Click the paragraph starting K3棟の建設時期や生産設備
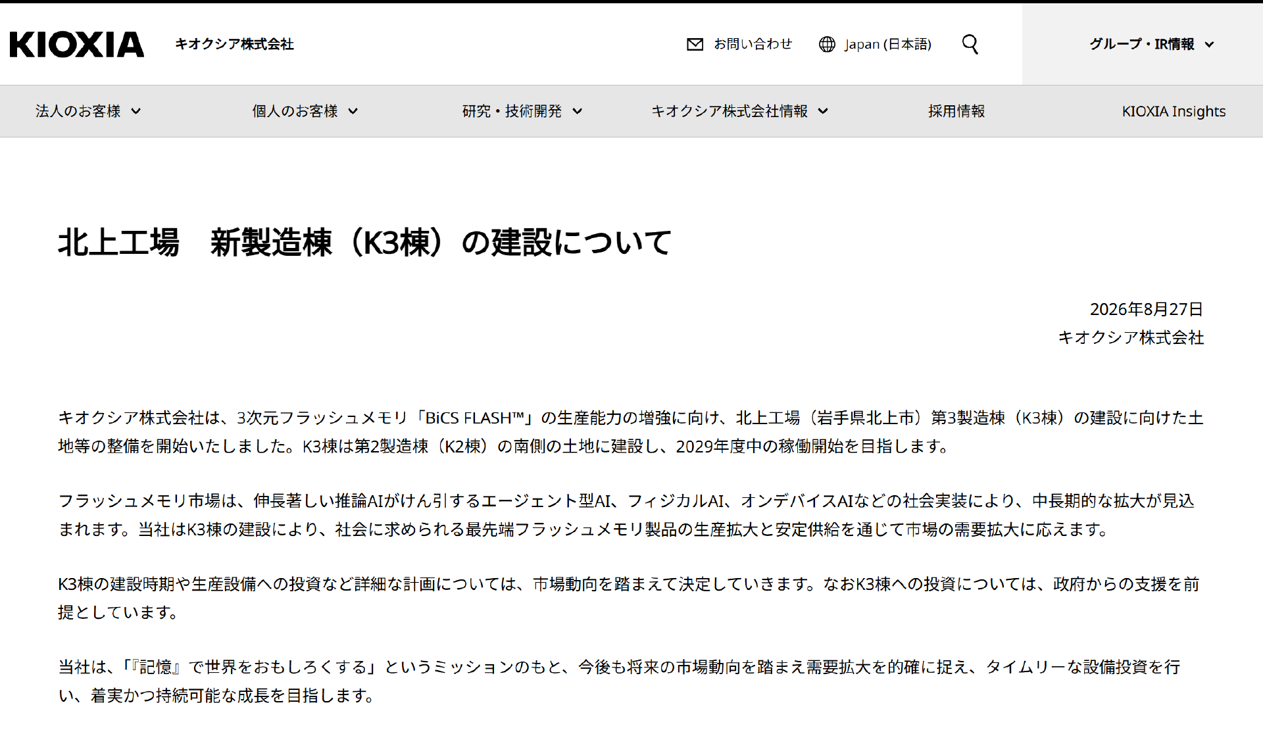The width and height of the screenshot is (1263, 730). coord(629,598)
